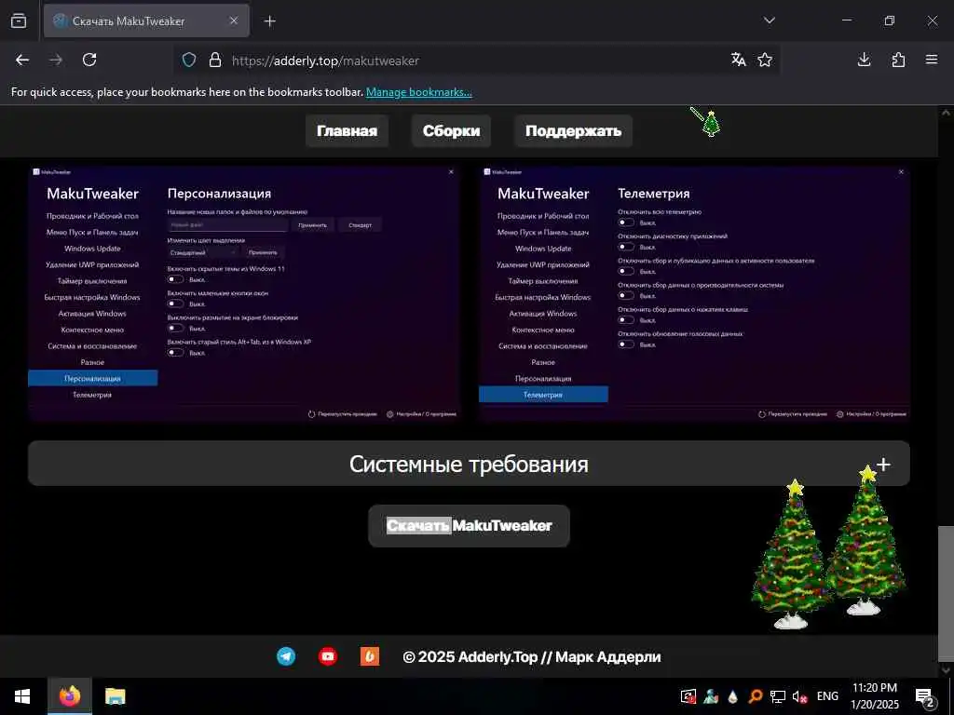Viewport: 954px width, 715px height.
Task: Toggle lock screen blur switch in Персонализация
Action: [176, 329]
